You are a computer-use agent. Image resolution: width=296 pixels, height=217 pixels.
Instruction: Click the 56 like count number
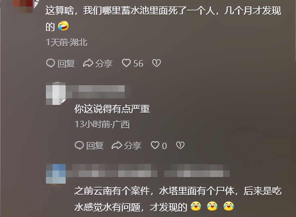[x=138, y=63]
